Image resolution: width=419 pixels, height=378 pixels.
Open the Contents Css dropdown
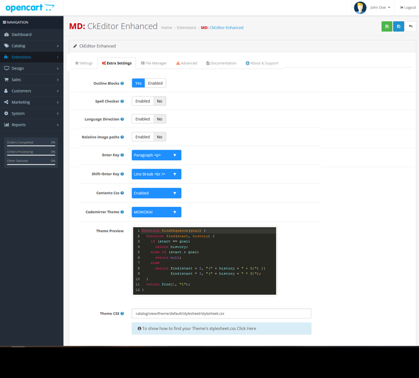click(x=156, y=193)
